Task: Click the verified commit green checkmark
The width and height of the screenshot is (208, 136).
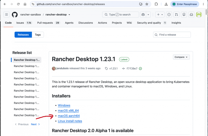Action: 140,69
